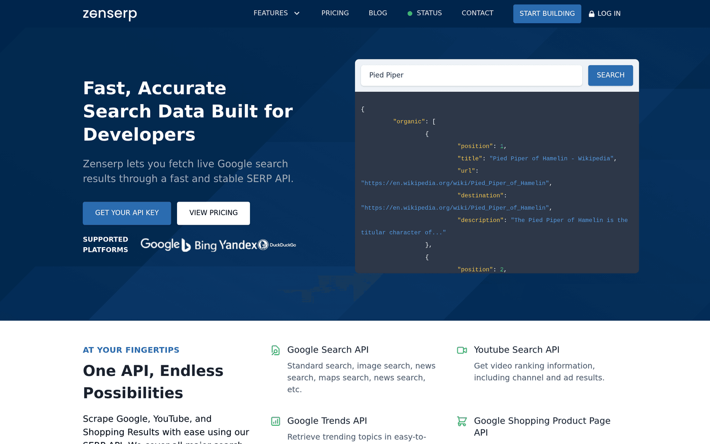Click the "destination" key in JSON output
Screen dimensions: 710x444
(480, 195)
